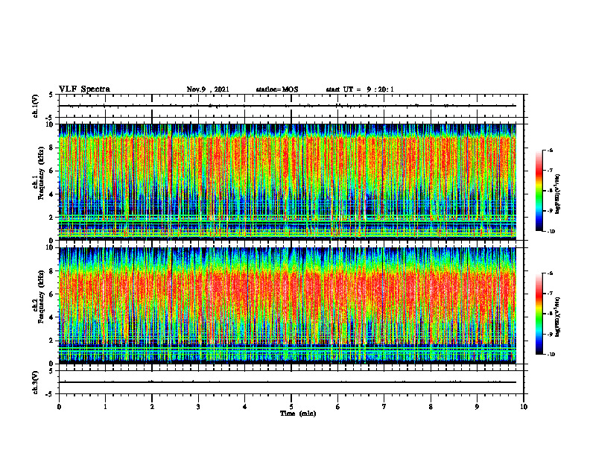This screenshot has height=456, width=590.
Task: Click the "0" tick on the time axis
Action: [x=59, y=407]
